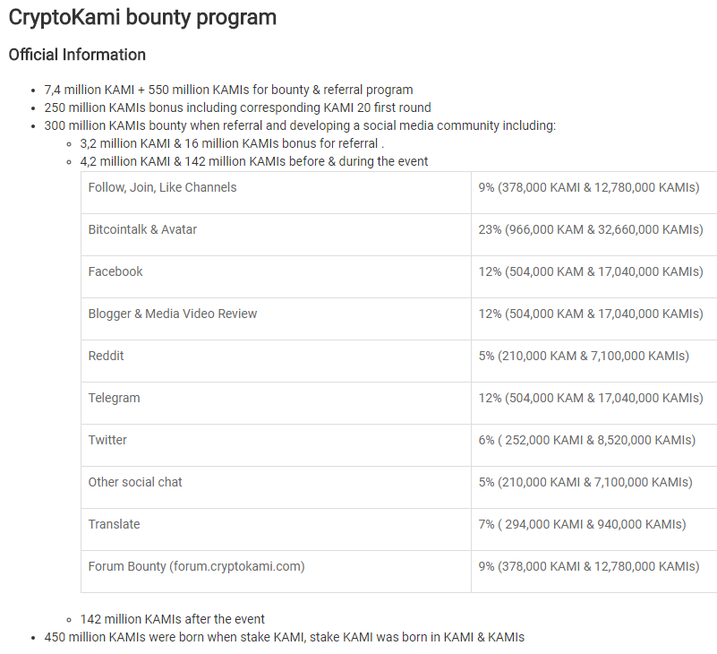The image size is (717, 654).
Task: Select the Reddit table cell
Action: coord(276,361)
